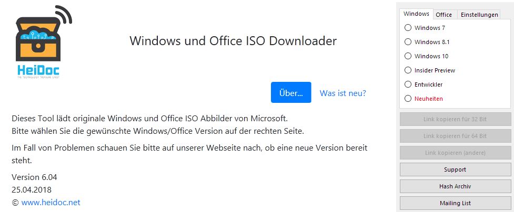Open the Hash Archiv button
Image resolution: width=514 pixels, height=212 pixels.
pos(455,186)
